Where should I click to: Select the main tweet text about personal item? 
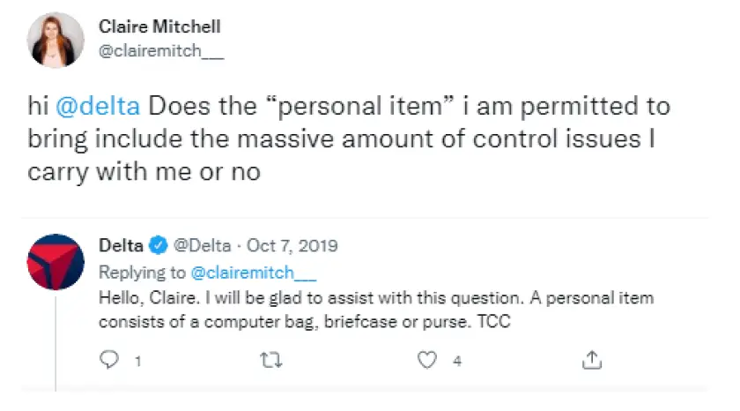pyautogui.click(x=349, y=138)
